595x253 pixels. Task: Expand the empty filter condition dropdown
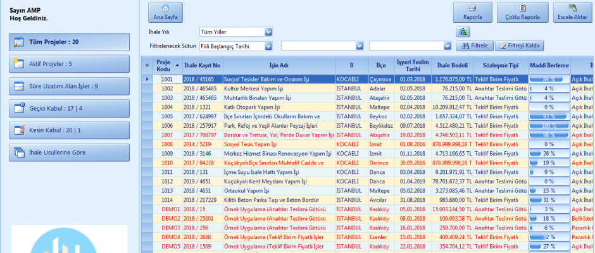360,46
